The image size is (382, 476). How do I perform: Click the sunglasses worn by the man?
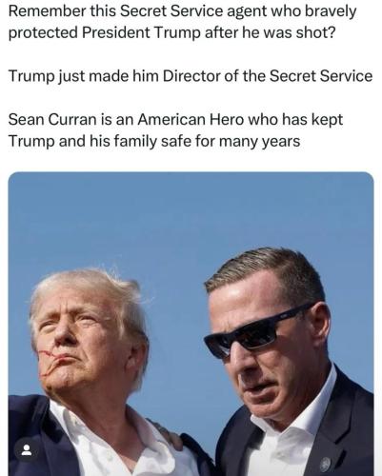(x=255, y=329)
